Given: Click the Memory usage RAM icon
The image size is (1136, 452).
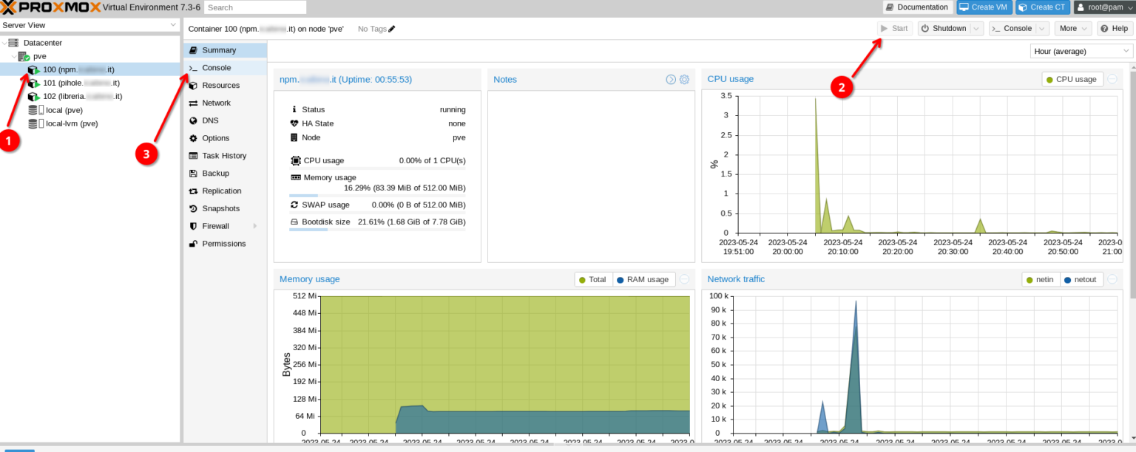Looking at the screenshot, I should 295,177.
